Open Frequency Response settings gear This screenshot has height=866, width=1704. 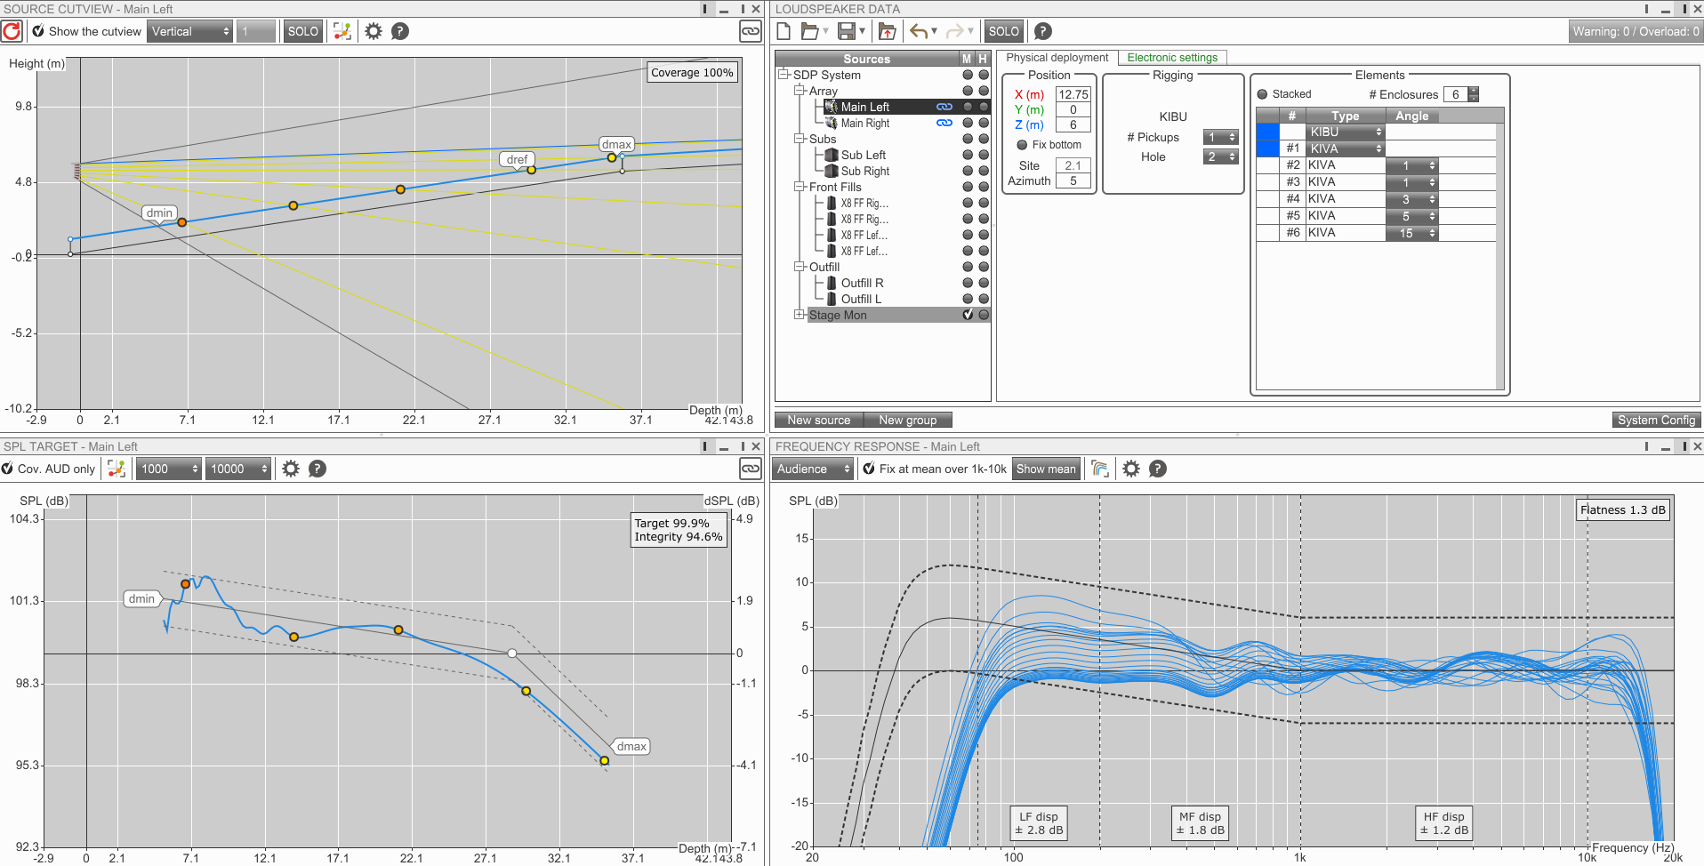point(1131,469)
